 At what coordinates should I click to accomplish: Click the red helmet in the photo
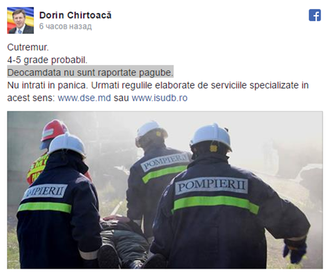(x=53, y=131)
